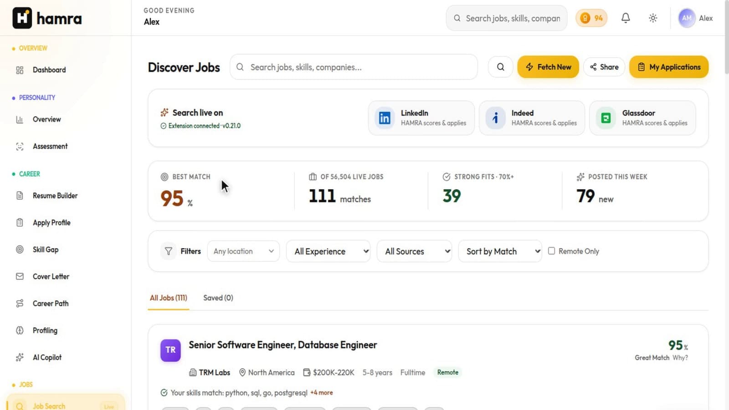
Task: Focus the top header search box
Action: point(507,18)
